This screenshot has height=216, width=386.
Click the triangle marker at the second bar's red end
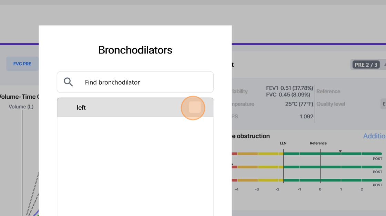(x=232, y=165)
